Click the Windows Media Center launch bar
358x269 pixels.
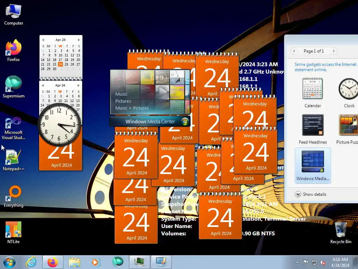(150, 122)
